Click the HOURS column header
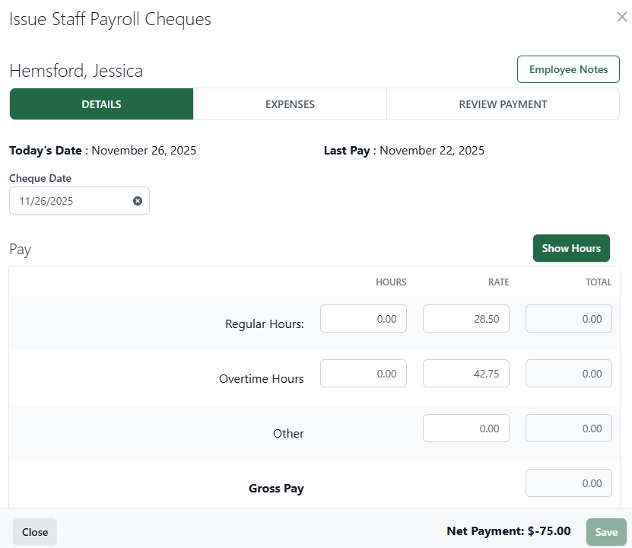Viewport: 632px width, 548px height. point(391,282)
